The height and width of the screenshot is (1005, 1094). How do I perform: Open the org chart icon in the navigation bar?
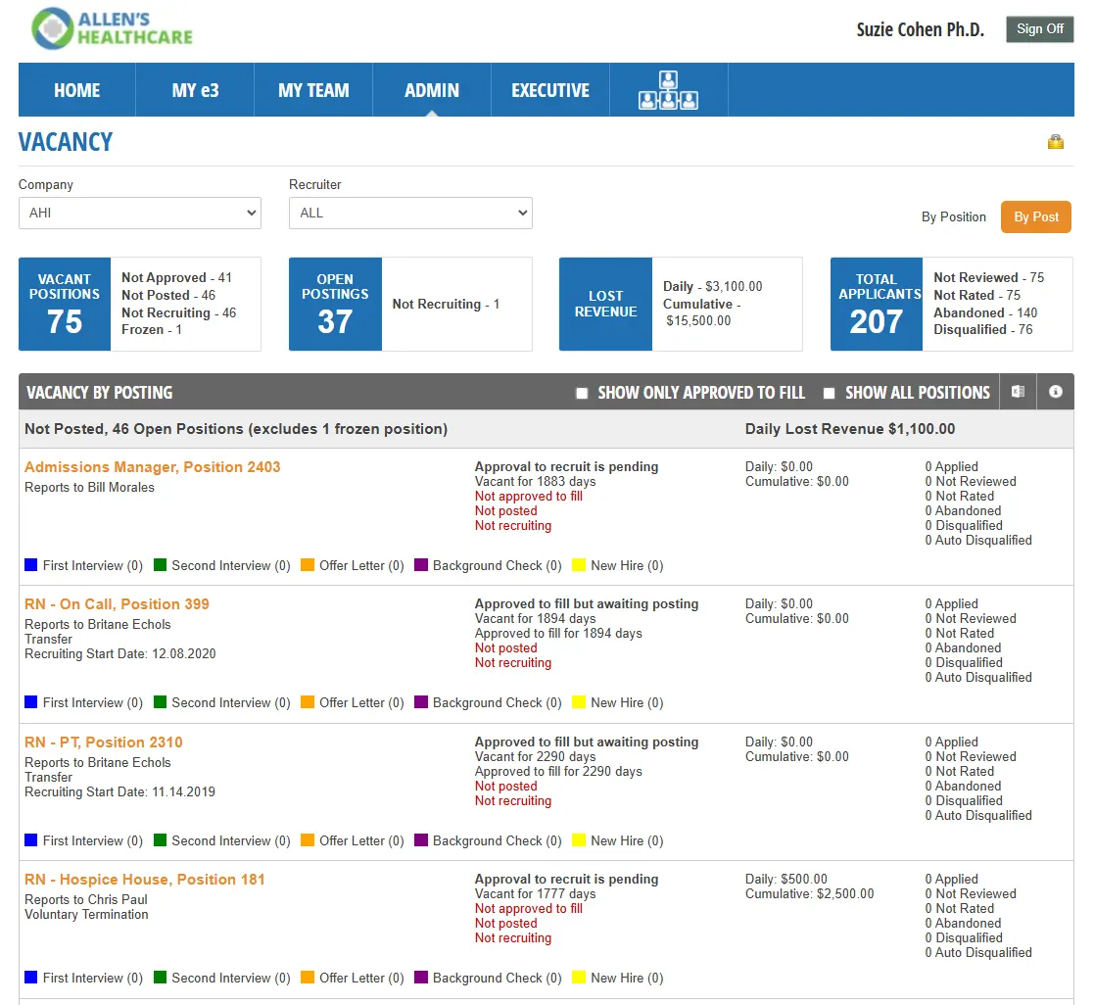click(x=668, y=88)
